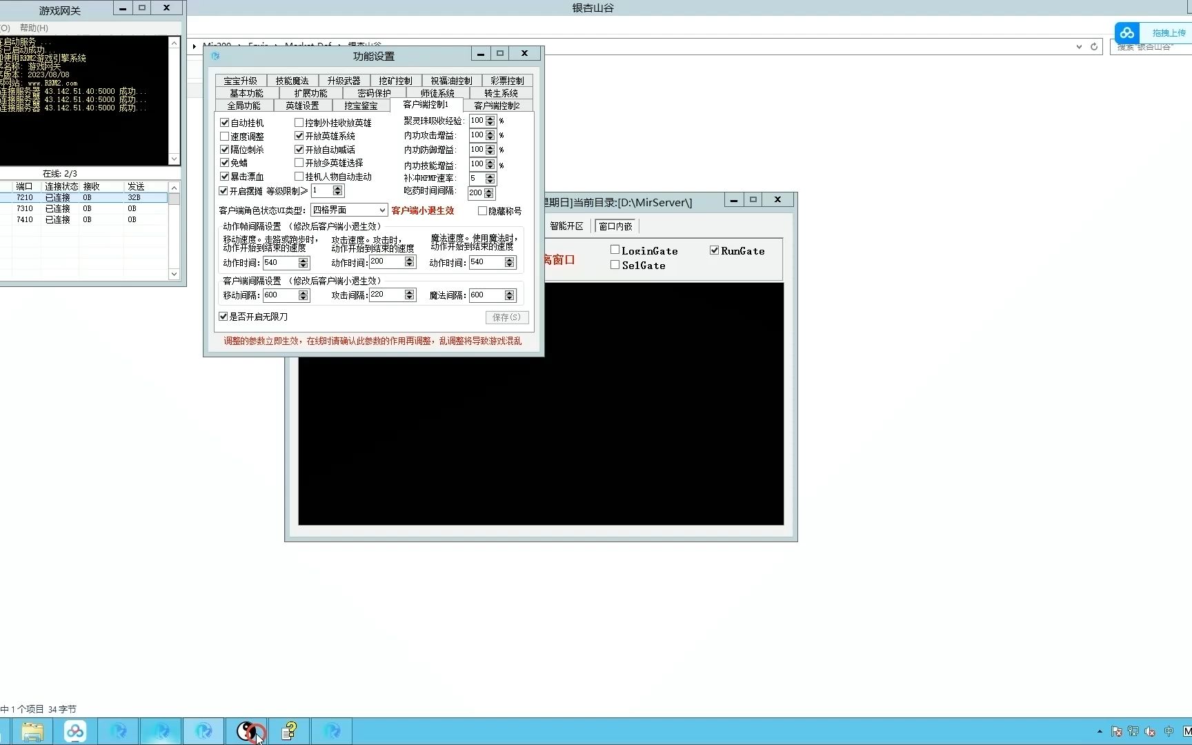Toggle 是否开启无限刀 checkbox

223,317
